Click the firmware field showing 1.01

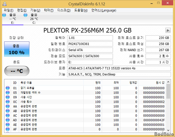[x=90, y=38]
